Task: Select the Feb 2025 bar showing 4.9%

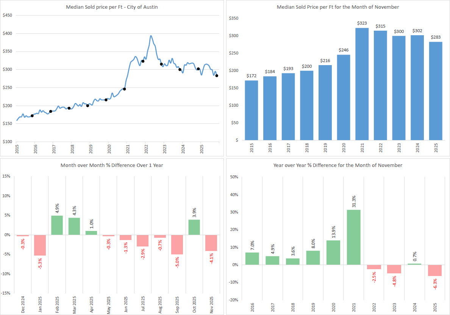Action: point(57,225)
